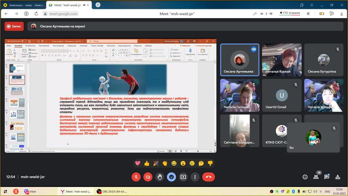Screen dimensions: 348x196
Task: Open a new browser tab
Action: click(98, 5)
